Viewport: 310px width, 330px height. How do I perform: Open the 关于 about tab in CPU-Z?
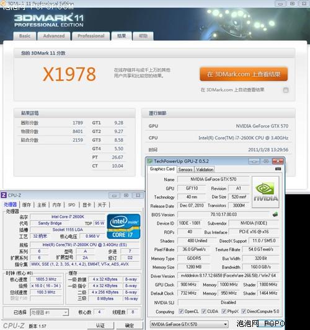point(102,204)
